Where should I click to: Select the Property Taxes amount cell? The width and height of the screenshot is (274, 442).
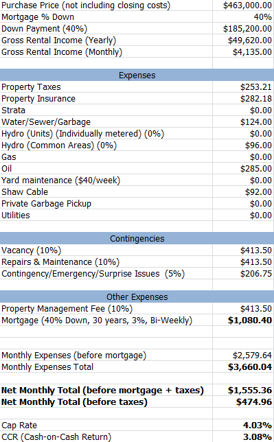(243, 86)
